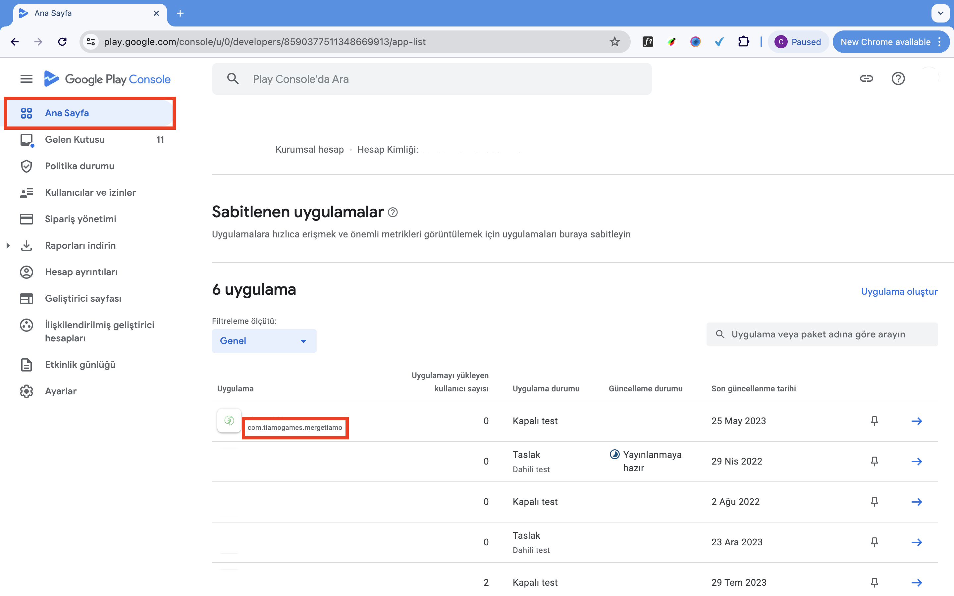Open the tab search dropdown arrow
Screen dimensions: 954x596
pyautogui.click(x=941, y=13)
